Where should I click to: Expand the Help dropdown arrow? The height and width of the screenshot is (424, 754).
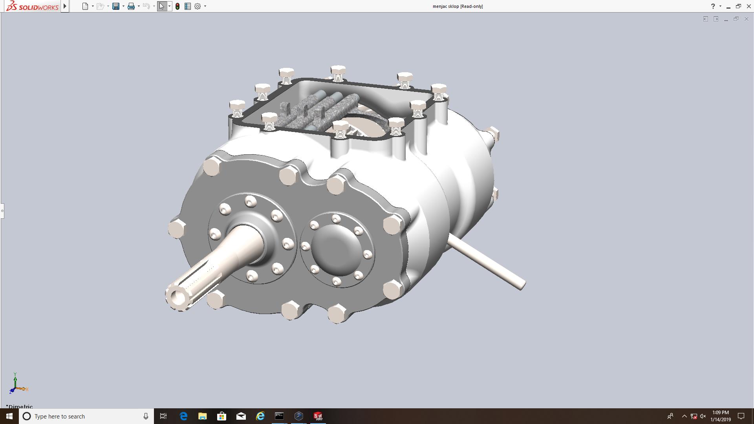720,6
